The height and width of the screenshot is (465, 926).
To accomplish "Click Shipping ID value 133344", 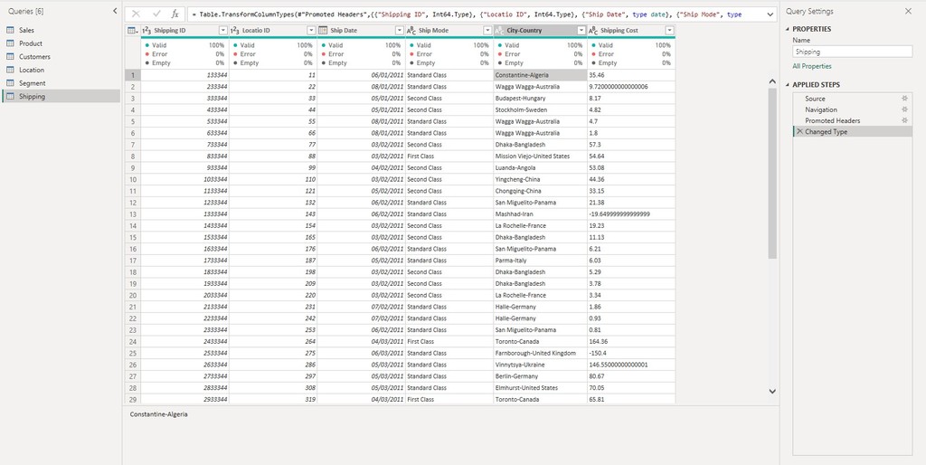I will (x=184, y=75).
